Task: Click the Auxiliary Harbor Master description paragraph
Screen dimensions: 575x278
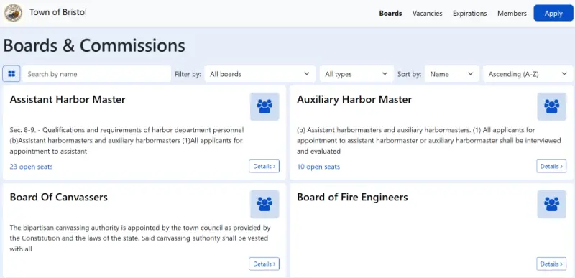Action: click(x=429, y=141)
